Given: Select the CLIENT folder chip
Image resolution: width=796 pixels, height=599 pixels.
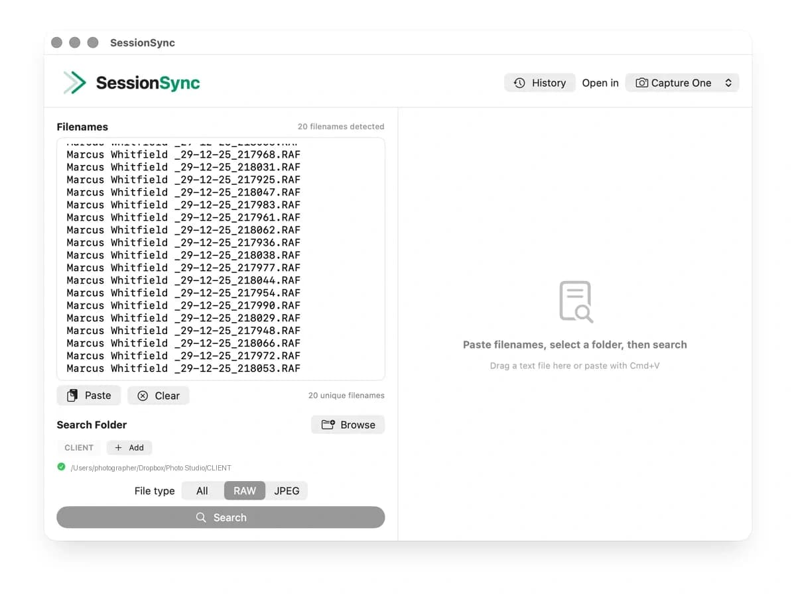Looking at the screenshot, I should tap(78, 447).
